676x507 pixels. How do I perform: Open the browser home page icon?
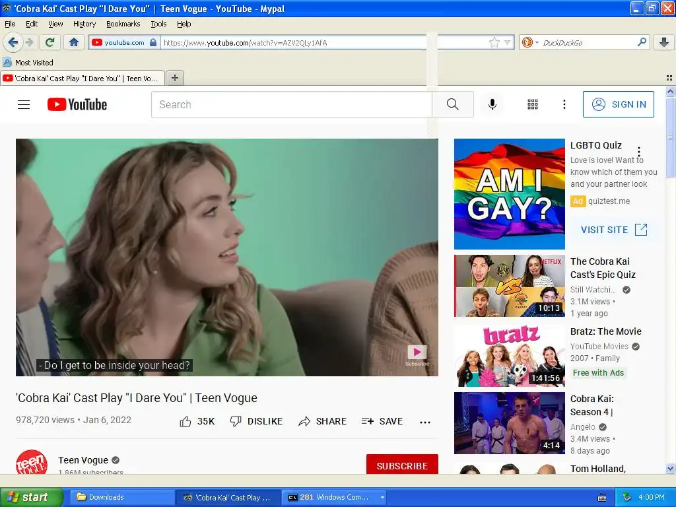tap(74, 42)
